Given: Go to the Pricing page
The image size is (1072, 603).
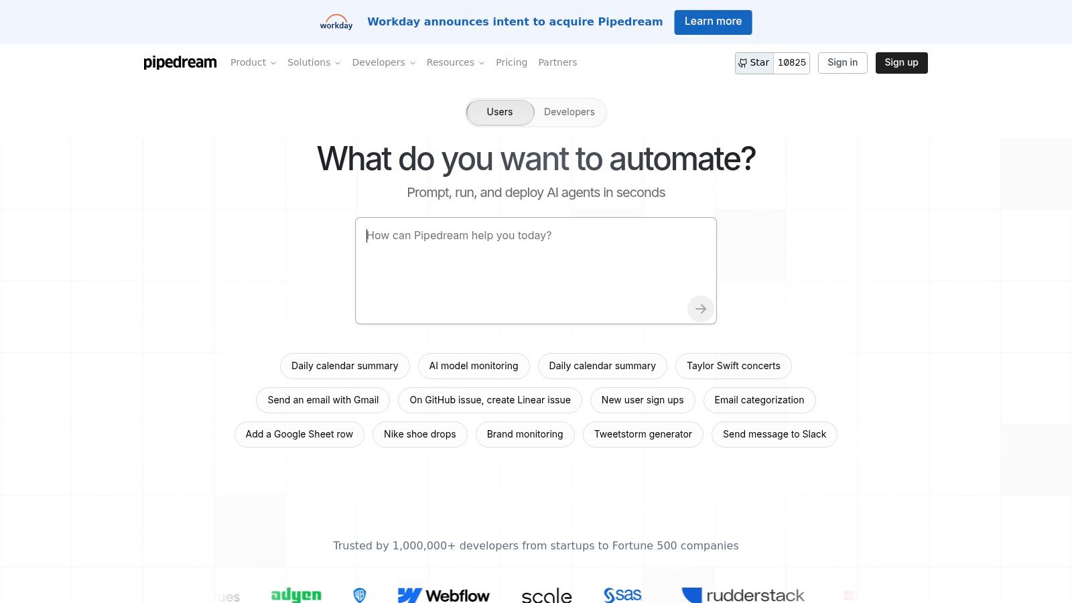Looking at the screenshot, I should 511,62.
